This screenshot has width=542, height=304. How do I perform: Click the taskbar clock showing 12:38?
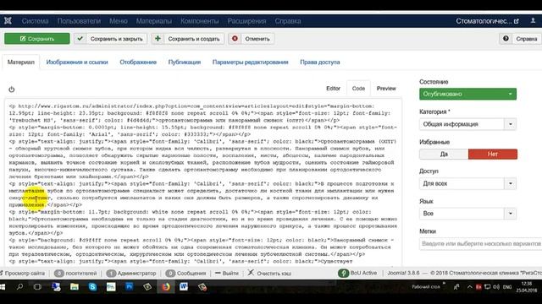point(527,287)
